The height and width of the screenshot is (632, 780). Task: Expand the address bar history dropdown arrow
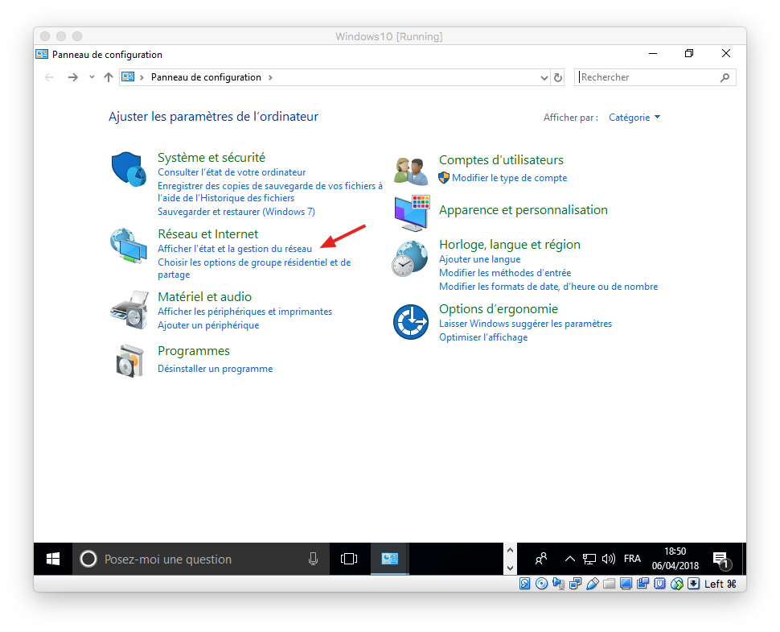[x=544, y=78]
